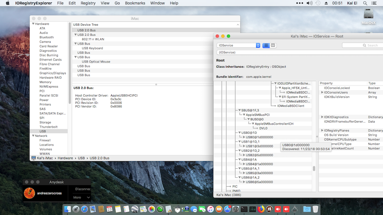Open the Bookmarks menu

point(135,3)
